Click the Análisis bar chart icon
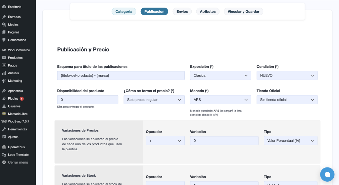This screenshot has width=339, height=185. pos(4,73)
